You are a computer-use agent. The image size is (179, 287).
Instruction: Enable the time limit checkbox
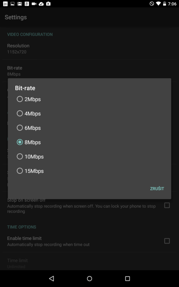click(167, 241)
